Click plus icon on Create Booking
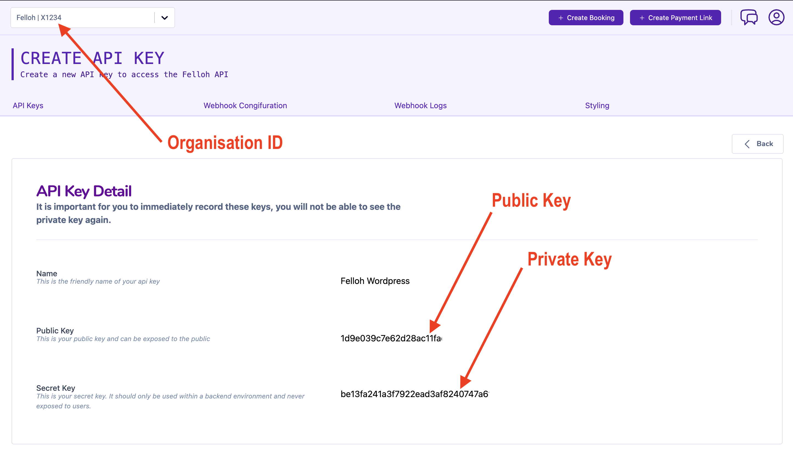This screenshot has width=793, height=463. 560,18
